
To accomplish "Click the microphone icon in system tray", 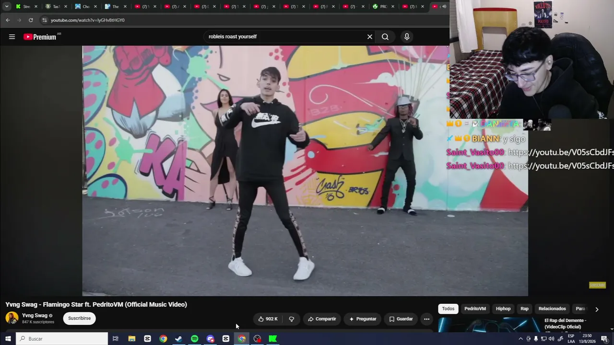I will (x=536, y=339).
